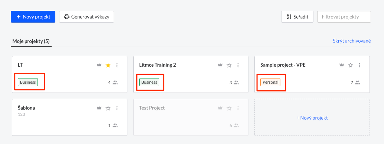Create a project via blue Nový projekt button
This screenshot has width=384, height=144.
tap(33, 17)
